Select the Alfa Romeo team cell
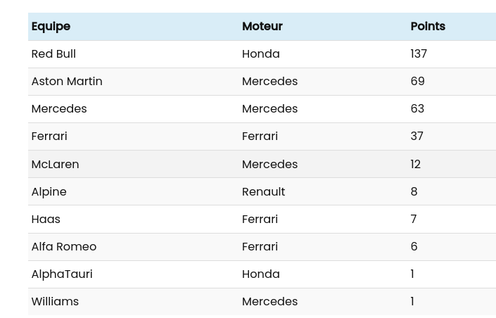The height and width of the screenshot is (318, 496). 63,246
